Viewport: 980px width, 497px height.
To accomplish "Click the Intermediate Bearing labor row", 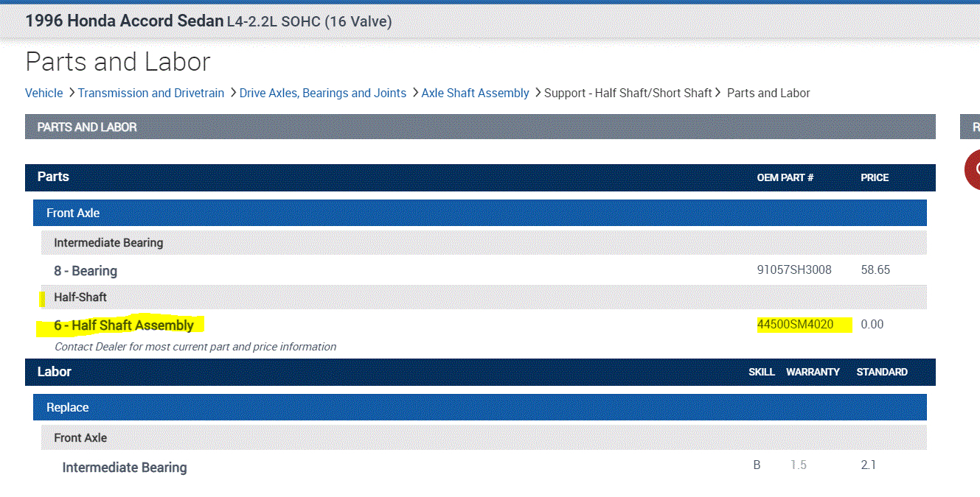I will (125, 468).
